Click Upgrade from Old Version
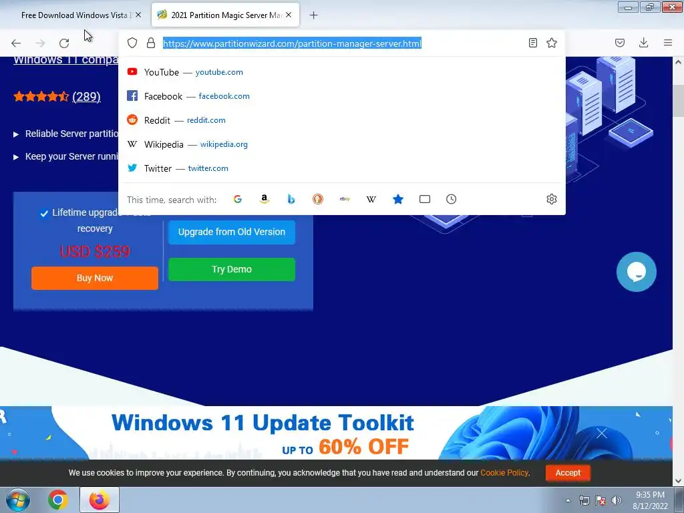This screenshot has width=684, height=513. click(232, 232)
